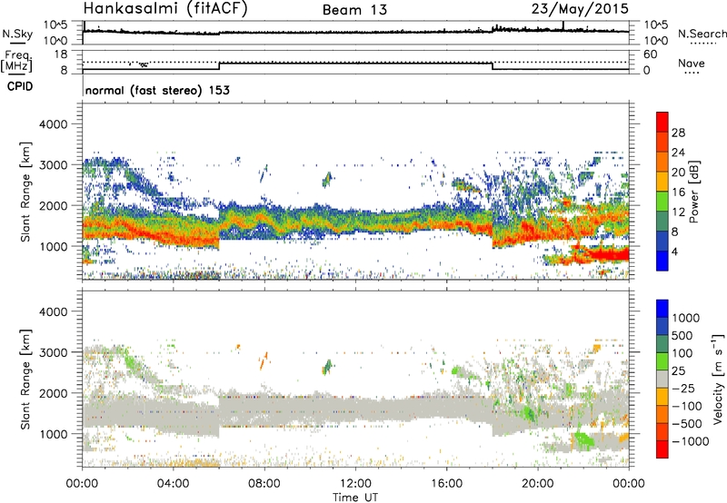The height and width of the screenshot is (503, 727).
Task: Click the CPID label
Action: click(x=20, y=86)
